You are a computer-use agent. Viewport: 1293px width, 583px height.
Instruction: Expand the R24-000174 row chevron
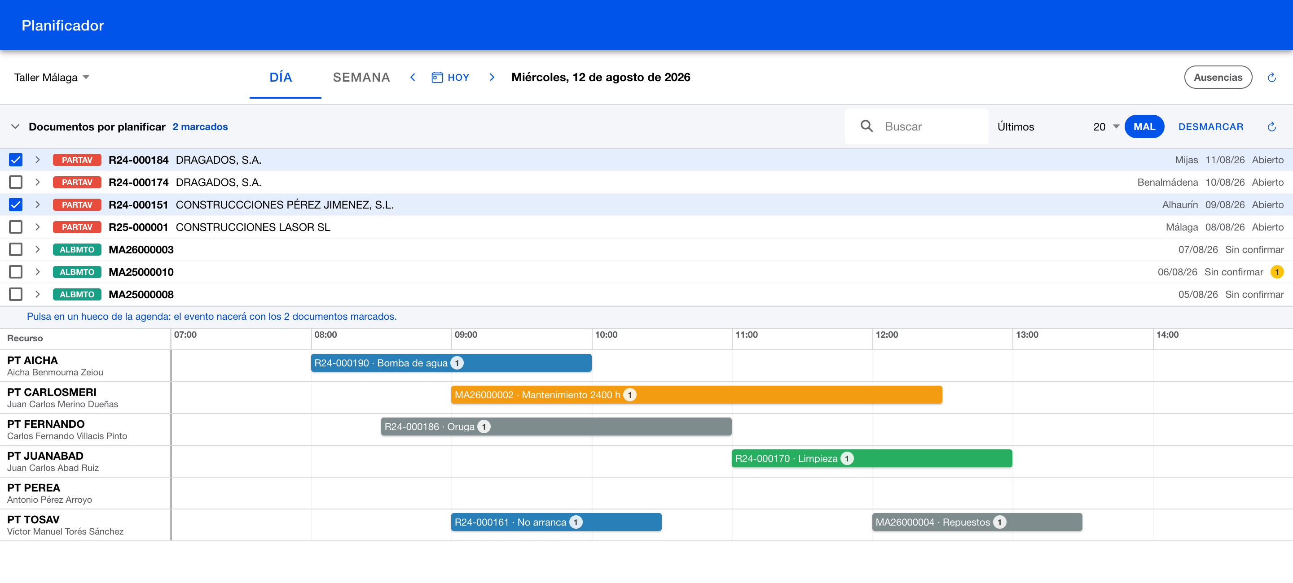point(37,183)
